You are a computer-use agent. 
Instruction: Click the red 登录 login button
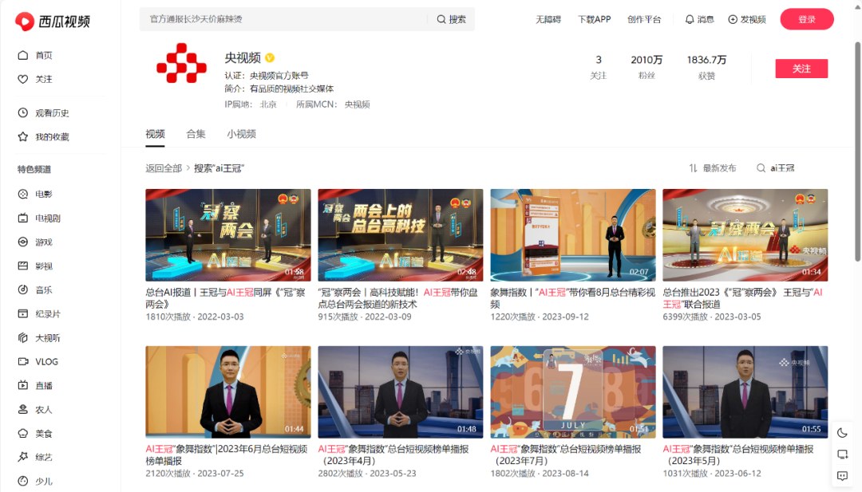pyautogui.click(x=806, y=19)
